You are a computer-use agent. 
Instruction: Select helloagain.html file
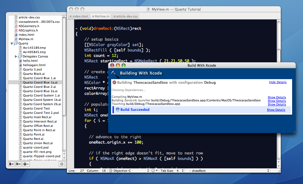[34, 65]
